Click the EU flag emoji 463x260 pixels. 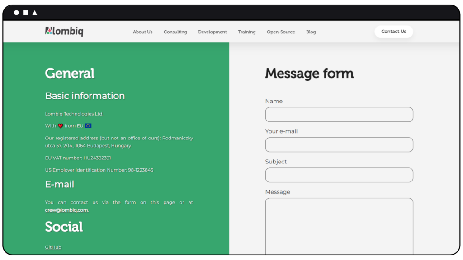[88, 125]
